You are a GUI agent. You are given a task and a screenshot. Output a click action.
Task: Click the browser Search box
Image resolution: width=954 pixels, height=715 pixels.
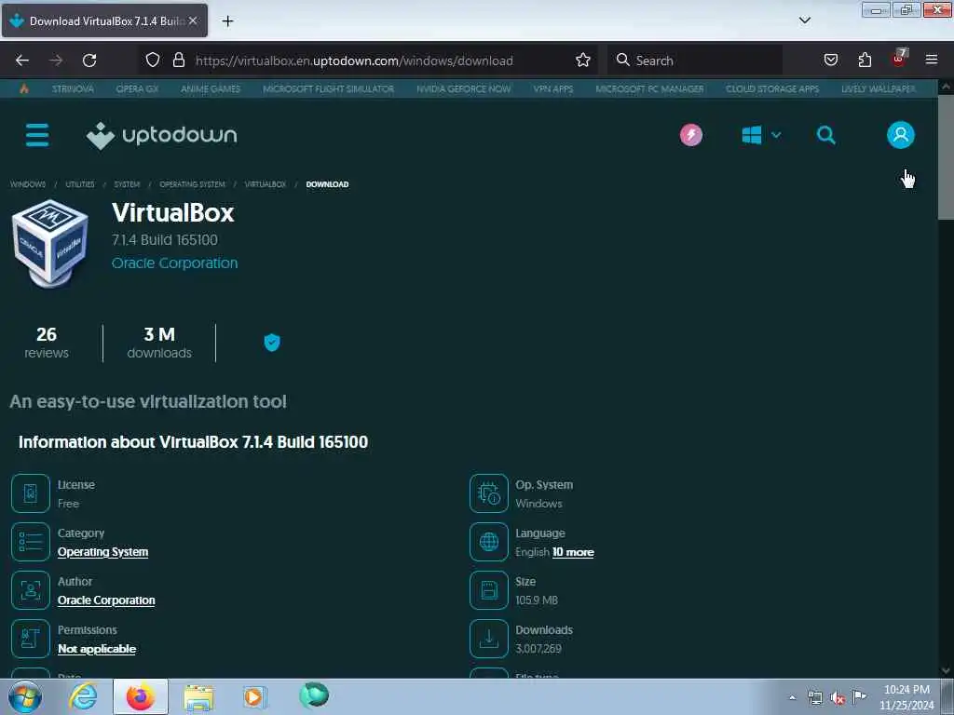[695, 61]
